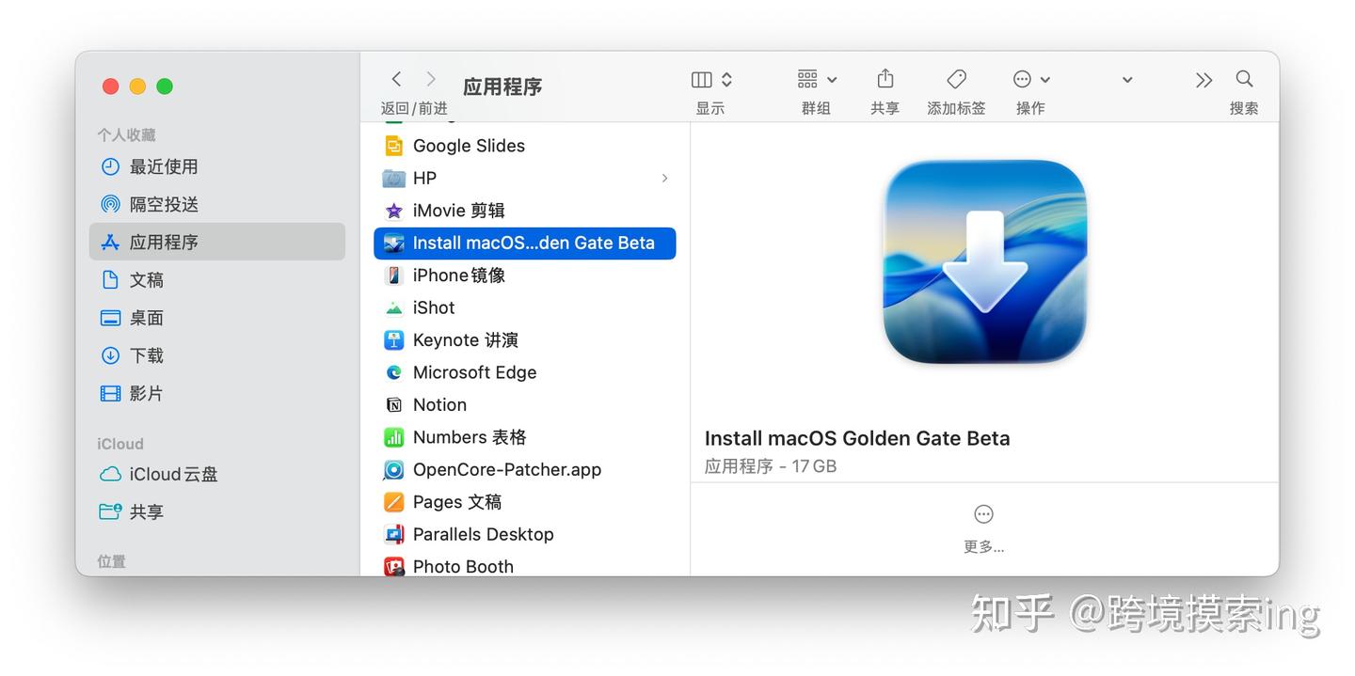Open Recents (最近使用) in sidebar
1355x676 pixels.
(216, 166)
